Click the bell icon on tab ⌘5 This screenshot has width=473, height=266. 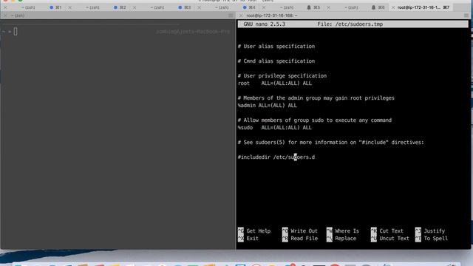[309, 7]
